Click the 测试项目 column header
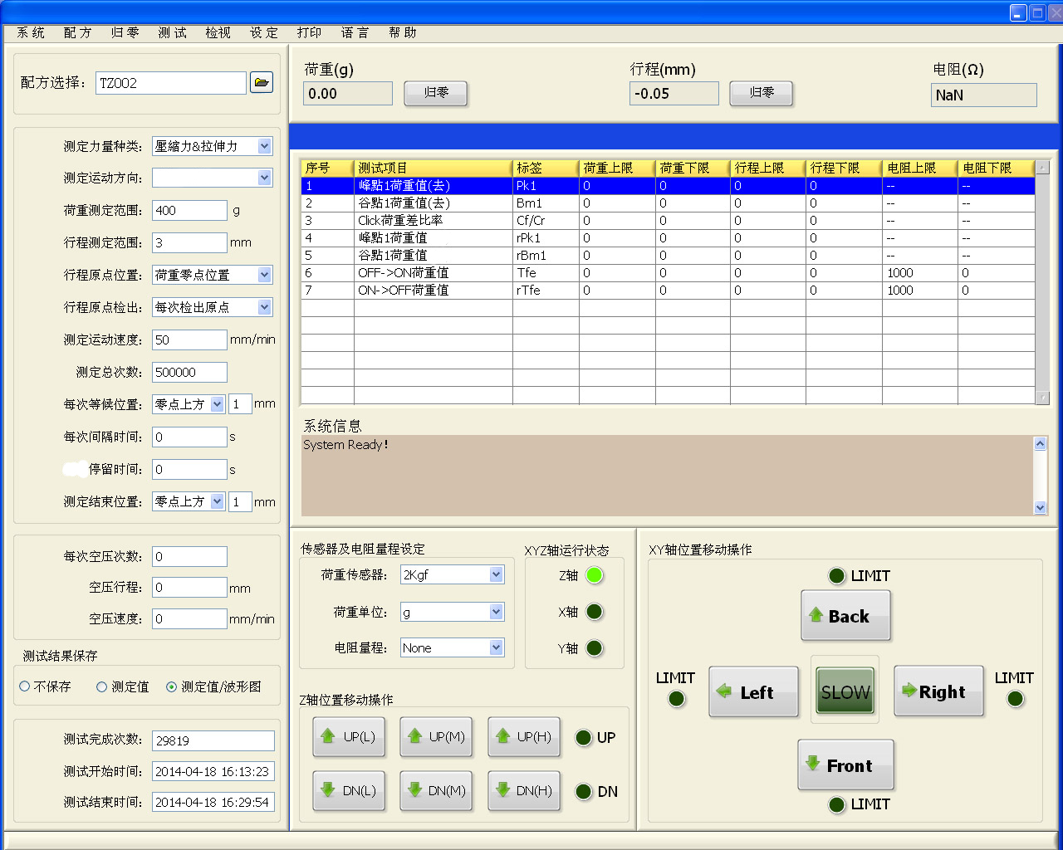The image size is (1063, 850). tap(434, 169)
